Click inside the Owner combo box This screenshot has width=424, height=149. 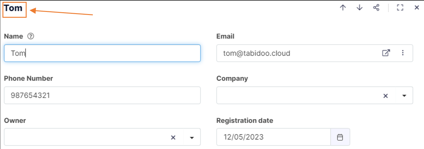pyautogui.click(x=86, y=137)
